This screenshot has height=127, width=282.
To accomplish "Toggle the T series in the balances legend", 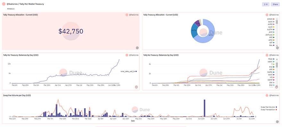I will [273, 64].
